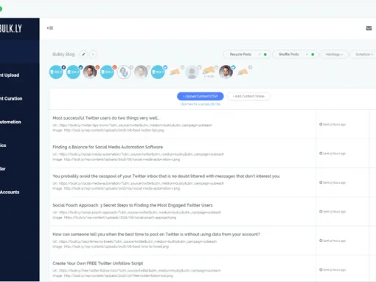Click the best-twitter-tips.png image link
This screenshot has width=376, height=282.
(x=108, y=130)
